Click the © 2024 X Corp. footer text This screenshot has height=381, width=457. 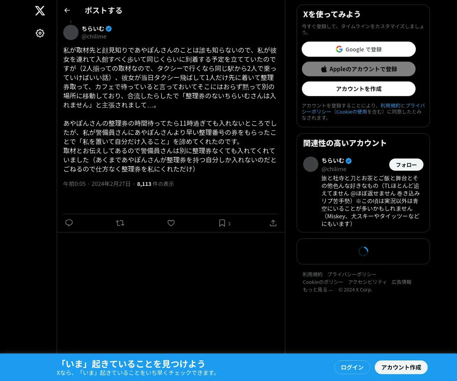(x=355, y=290)
